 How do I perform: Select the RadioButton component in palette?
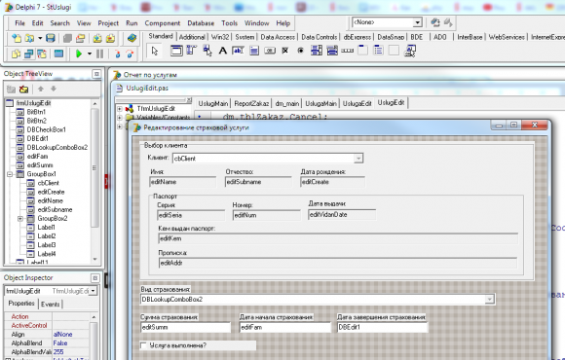pyautogui.click(x=300, y=51)
